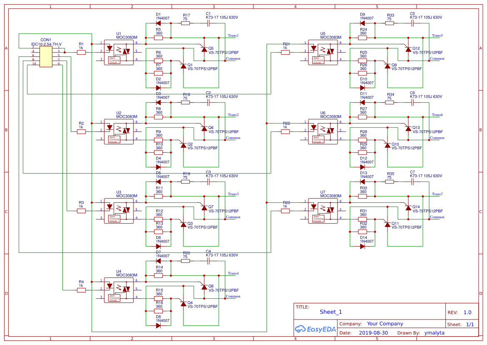Select capacitor C5 K73-17 symbol

coord(412,23)
